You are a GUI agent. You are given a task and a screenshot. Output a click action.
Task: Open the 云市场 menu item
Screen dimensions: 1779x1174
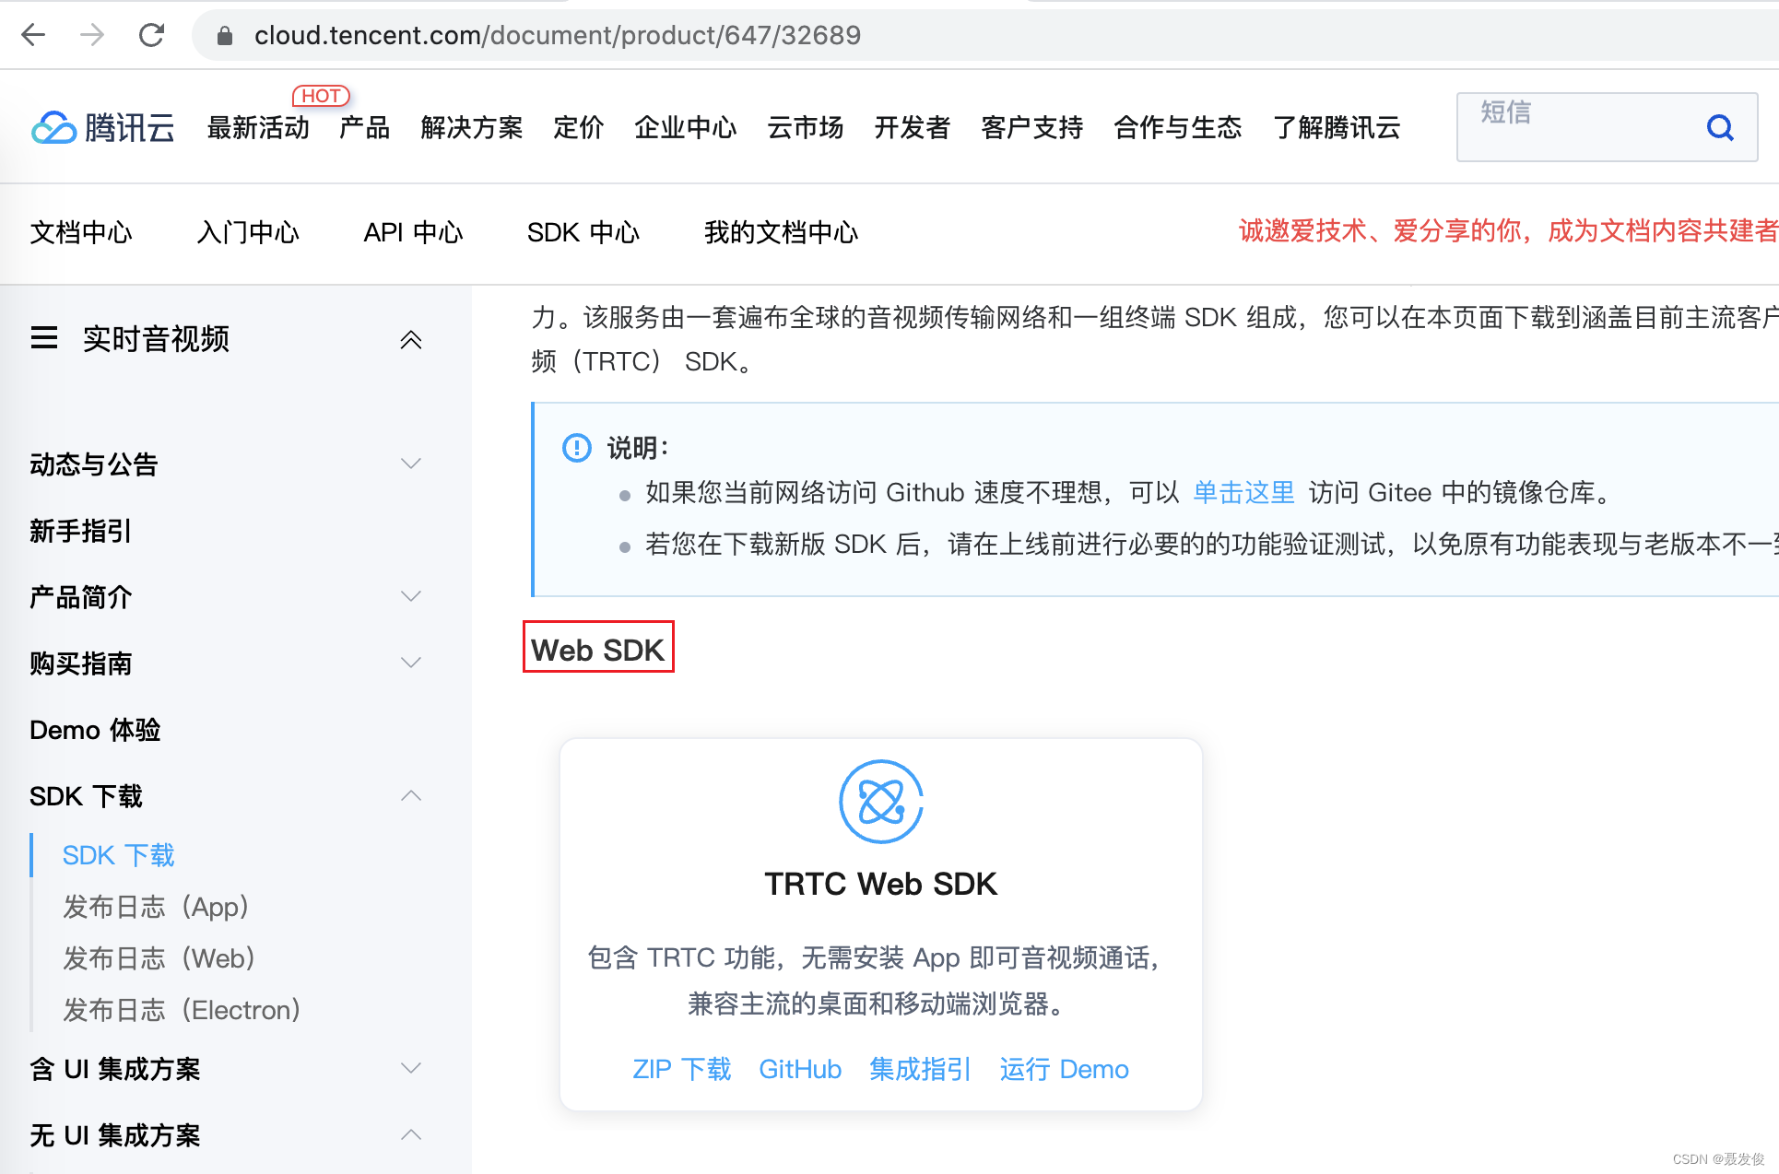click(x=806, y=127)
